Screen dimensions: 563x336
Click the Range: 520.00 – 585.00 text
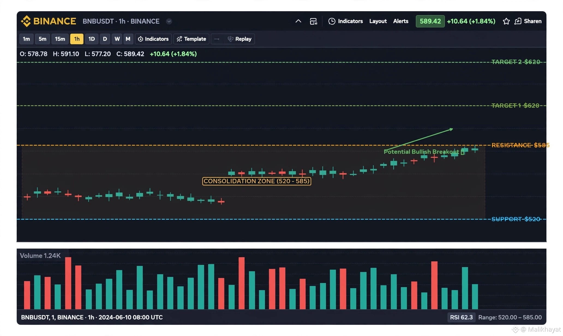coord(510,317)
